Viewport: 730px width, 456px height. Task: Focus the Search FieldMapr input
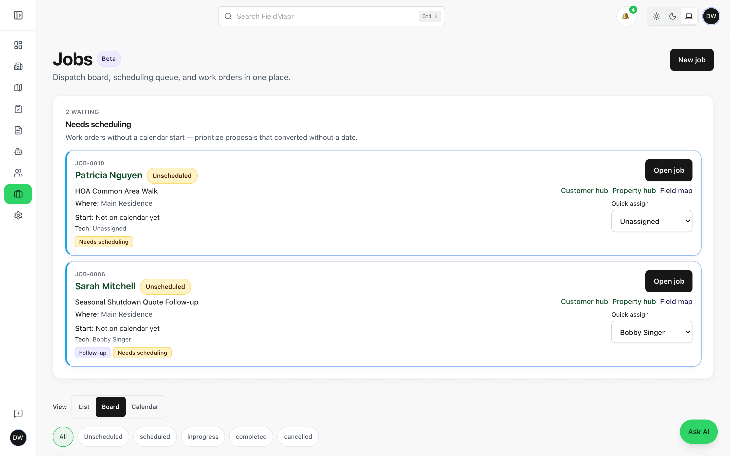(x=331, y=16)
